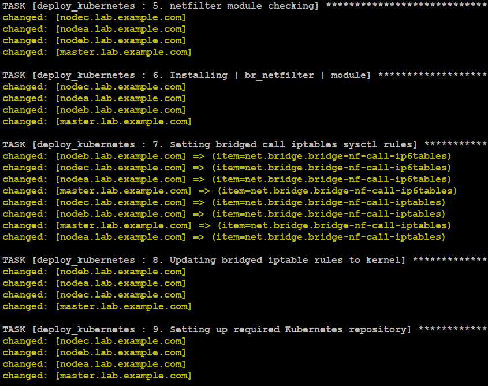This screenshot has height=386, width=488.
Task: Select nodeb line with bridge-nf-call-ip6tables item
Action: 227,156
